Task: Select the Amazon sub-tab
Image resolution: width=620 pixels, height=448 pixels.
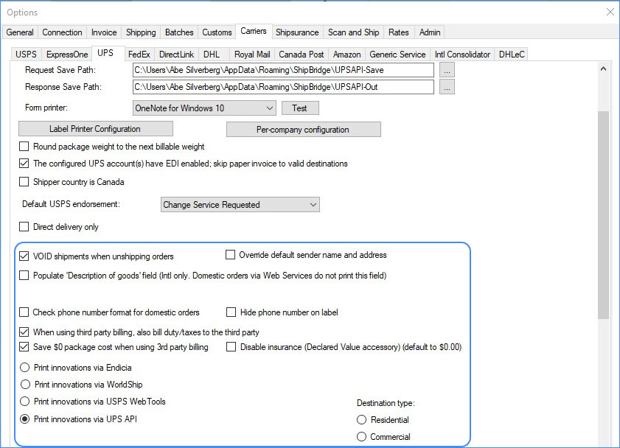Action: point(346,55)
